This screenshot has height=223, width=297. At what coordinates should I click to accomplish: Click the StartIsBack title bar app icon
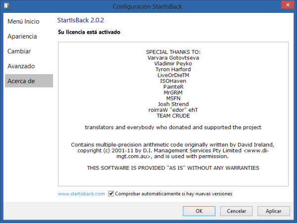coord(7,6)
